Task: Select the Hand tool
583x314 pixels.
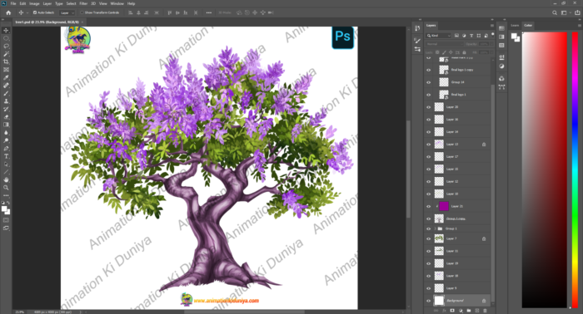Action: point(6,179)
